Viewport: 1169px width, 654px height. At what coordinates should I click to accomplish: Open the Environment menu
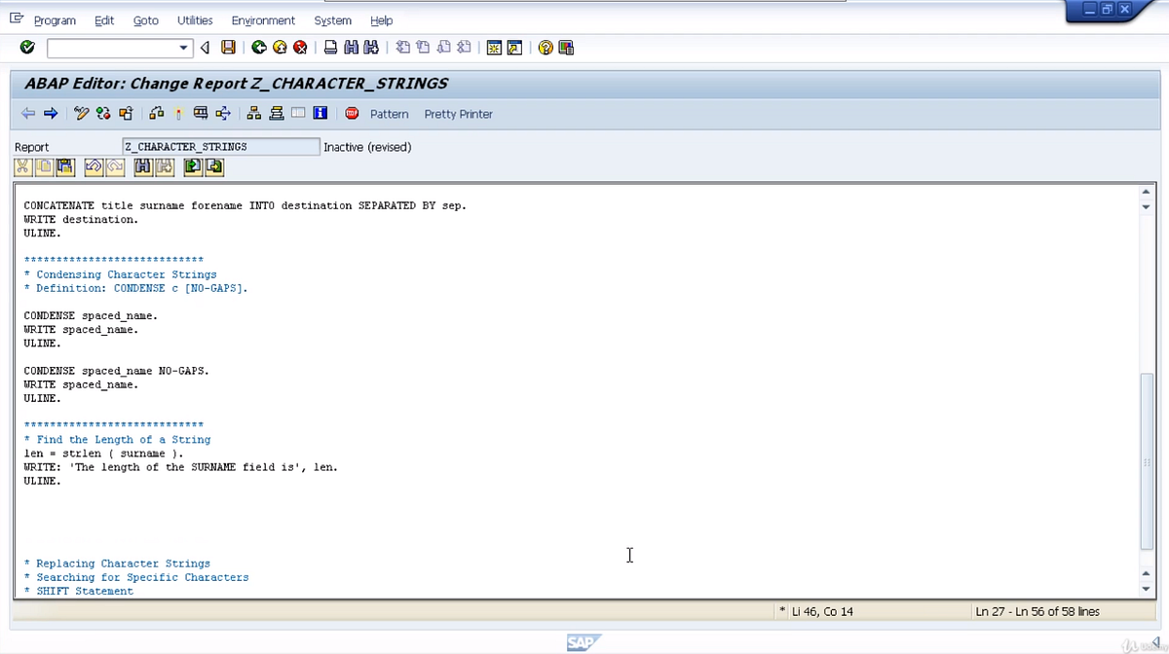(263, 20)
